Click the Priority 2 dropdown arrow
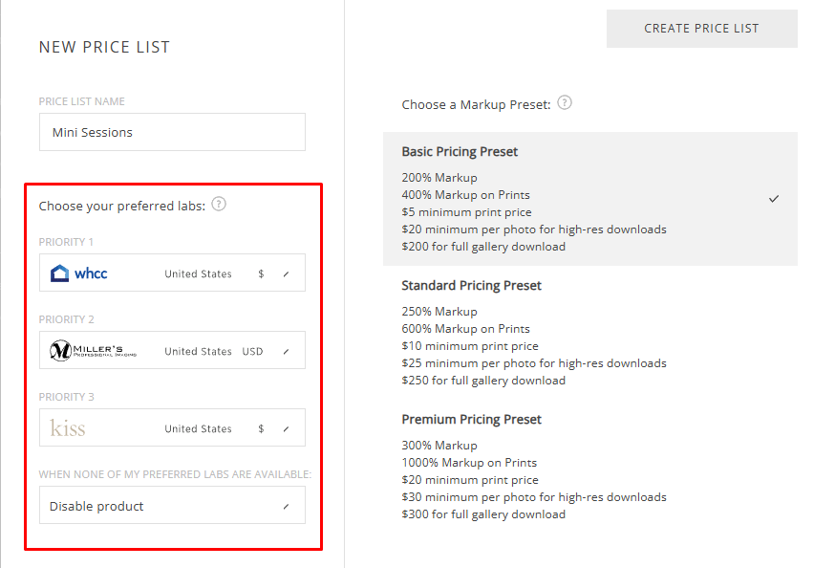The width and height of the screenshot is (835, 568). (286, 351)
